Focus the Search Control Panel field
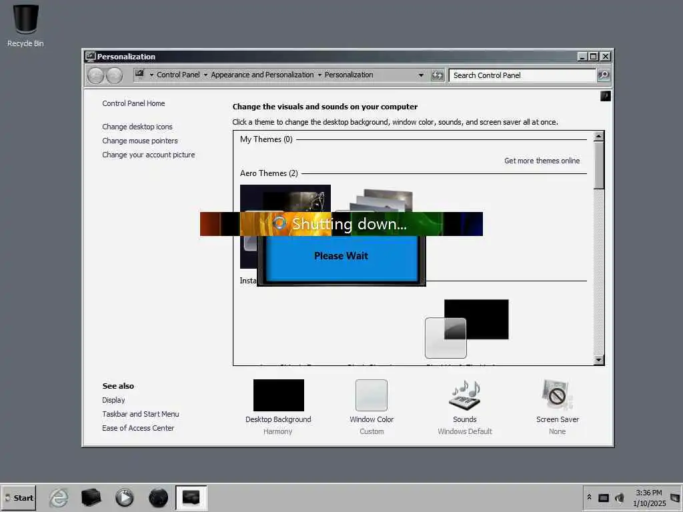The width and height of the screenshot is (683, 512). click(522, 75)
